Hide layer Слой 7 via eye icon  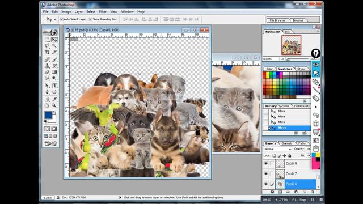point(266,174)
